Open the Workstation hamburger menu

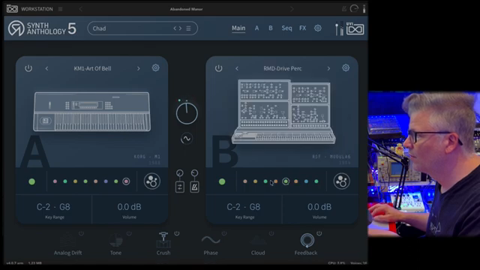click(x=60, y=9)
